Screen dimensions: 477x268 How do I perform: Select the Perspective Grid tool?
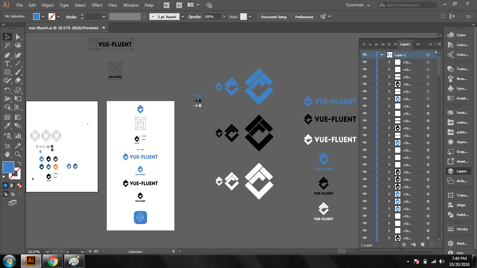coord(18,107)
